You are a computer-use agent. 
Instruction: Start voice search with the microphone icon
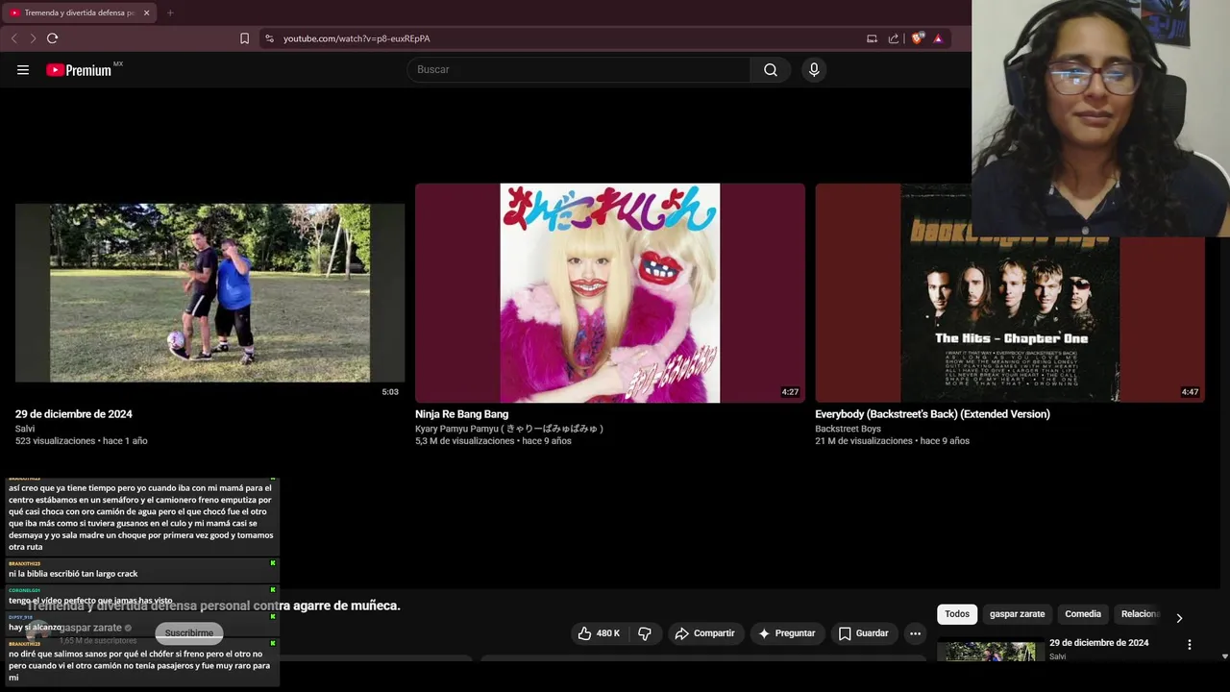(x=814, y=70)
